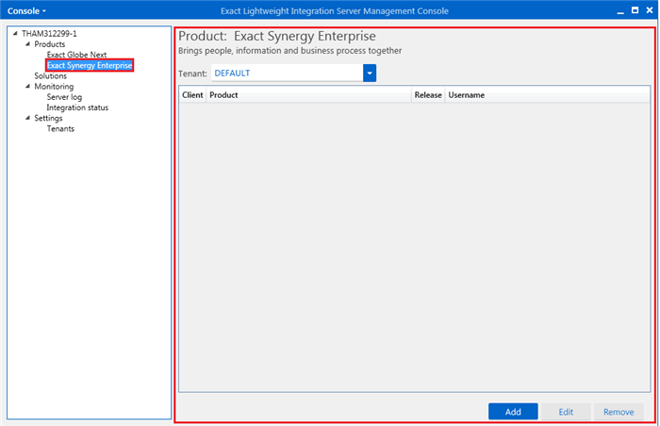This screenshot has width=660, height=426.
Task: Open the Console menu
Action: pos(26,11)
